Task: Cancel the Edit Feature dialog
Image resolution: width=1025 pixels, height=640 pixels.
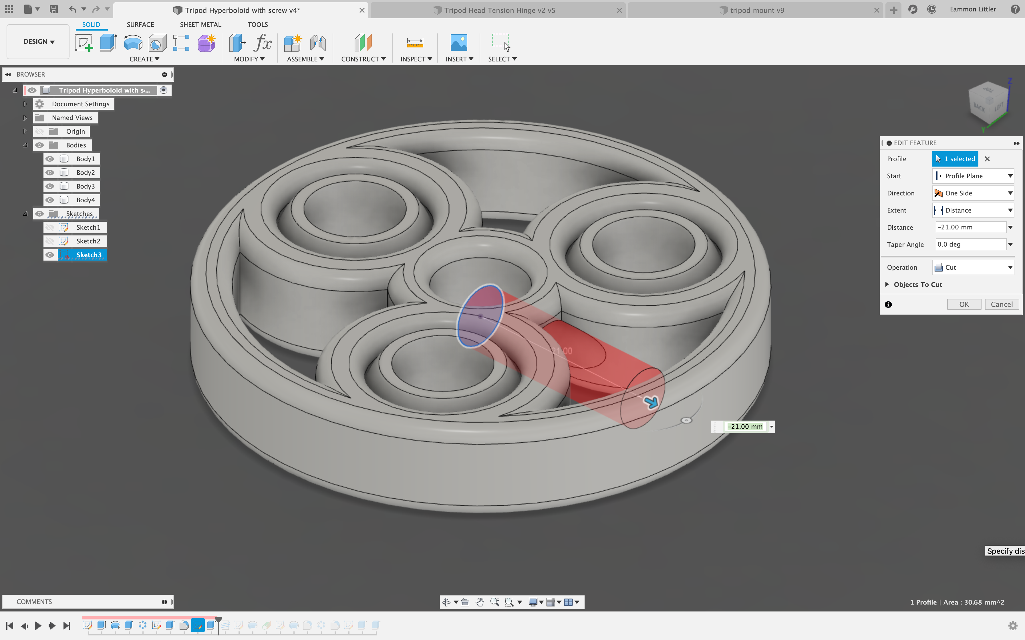Action: 1002,304
